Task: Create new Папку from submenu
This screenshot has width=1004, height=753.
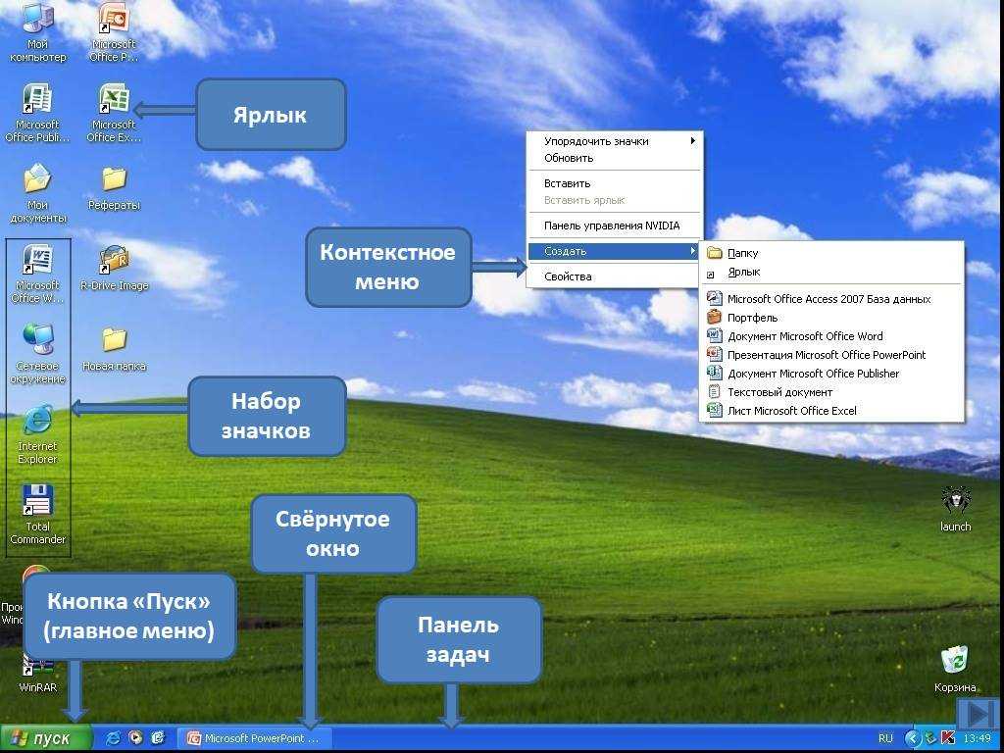Action: pos(831,253)
